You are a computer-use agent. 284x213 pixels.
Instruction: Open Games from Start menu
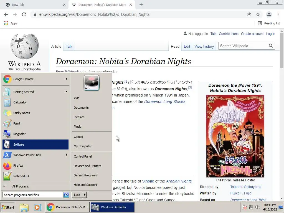(x=78, y=137)
